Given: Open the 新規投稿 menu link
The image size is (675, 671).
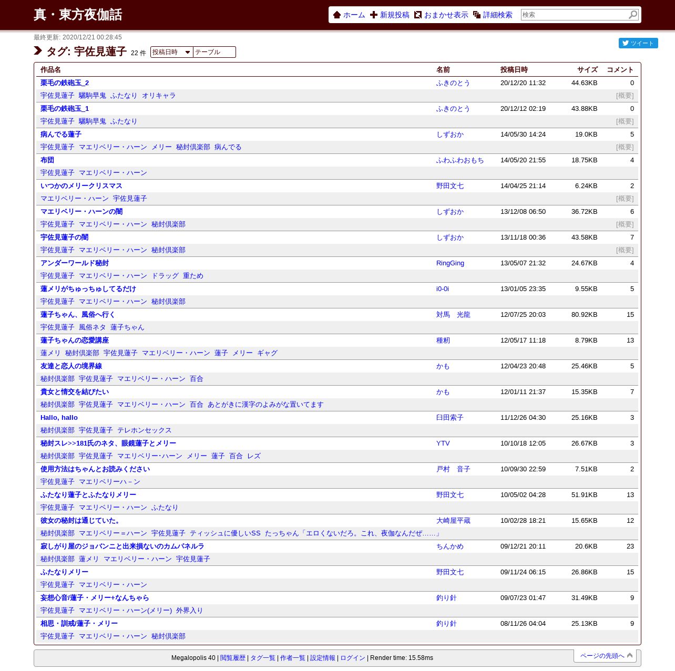Looking at the screenshot, I should click(x=394, y=15).
